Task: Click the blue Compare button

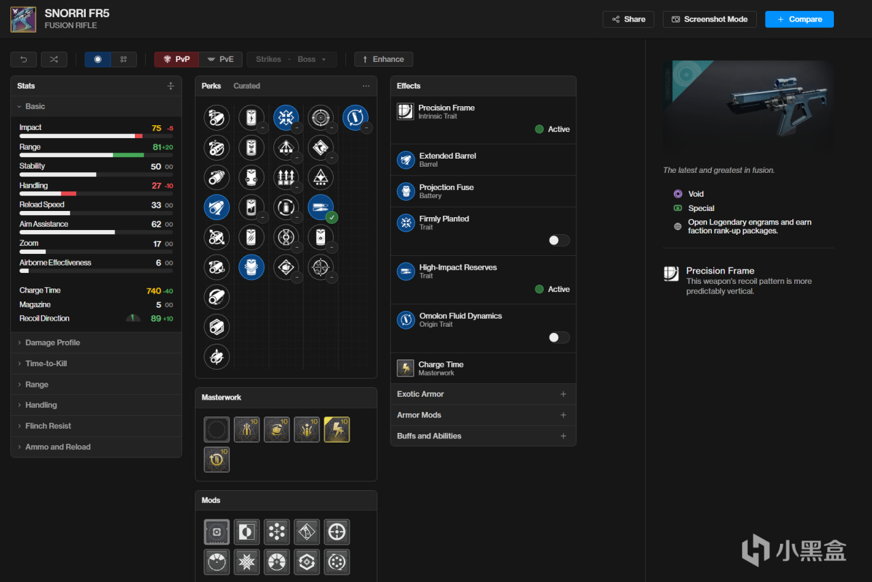Action: [x=799, y=19]
